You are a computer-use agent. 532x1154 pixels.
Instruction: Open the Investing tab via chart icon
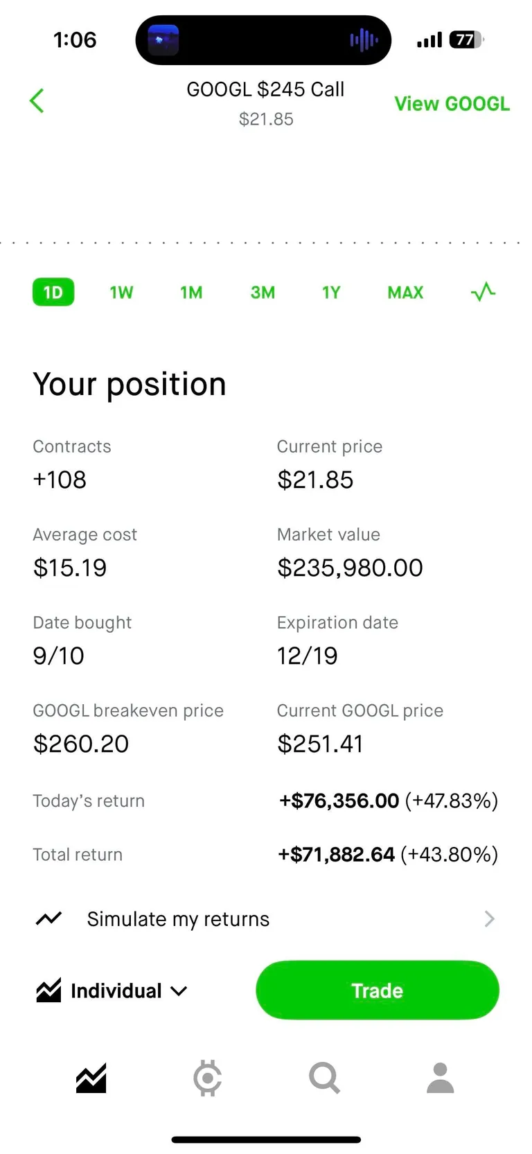[91, 1078]
